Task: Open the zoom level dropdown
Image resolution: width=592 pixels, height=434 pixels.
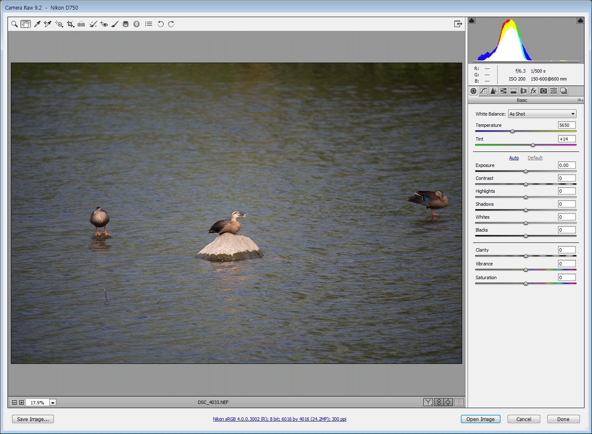Action: (x=53, y=403)
